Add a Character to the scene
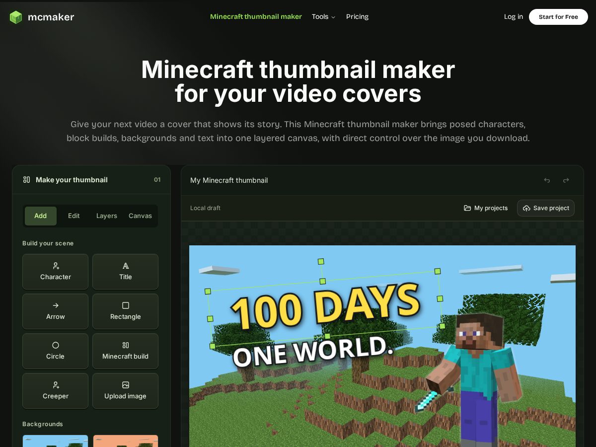This screenshot has width=596, height=447. click(55, 272)
